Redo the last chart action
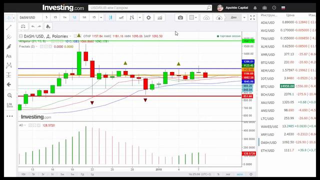Screen dimensions: 320x180 click(39, 26)
